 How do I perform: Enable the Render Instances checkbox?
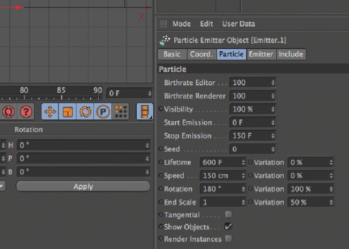coord(228,239)
